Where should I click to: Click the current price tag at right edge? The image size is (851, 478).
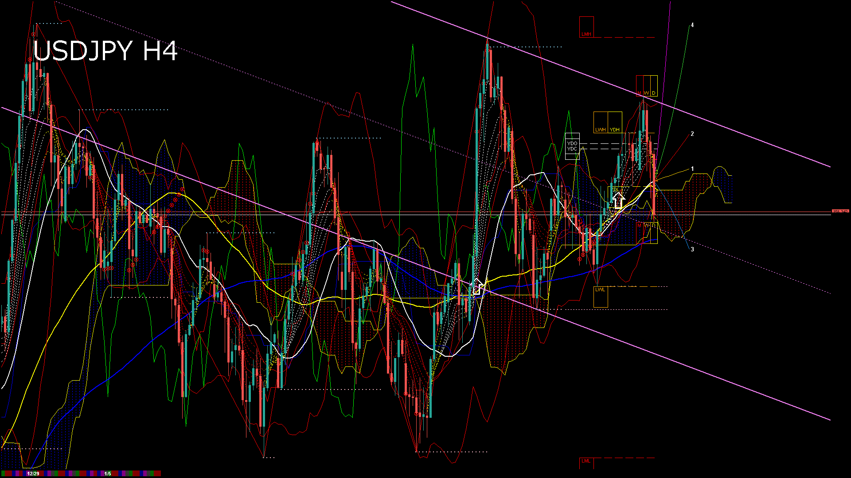pyautogui.click(x=840, y=212)
